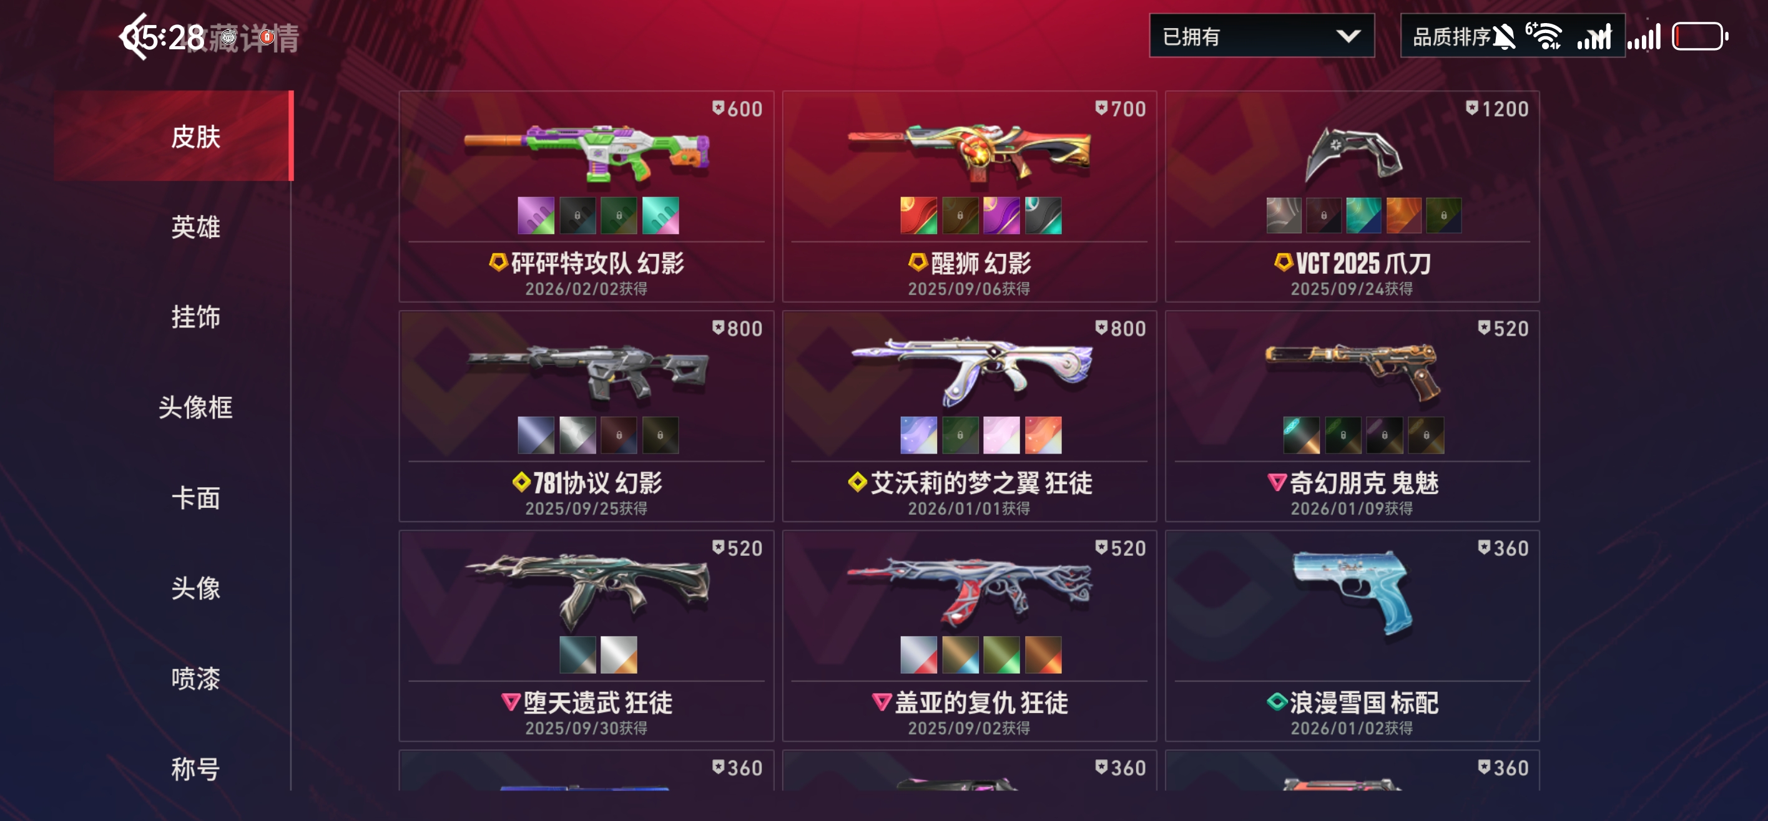Image resolution: width=1768 pixels, height=821 pixels.
Task: Open the 头像框 category
Action: 195,407
